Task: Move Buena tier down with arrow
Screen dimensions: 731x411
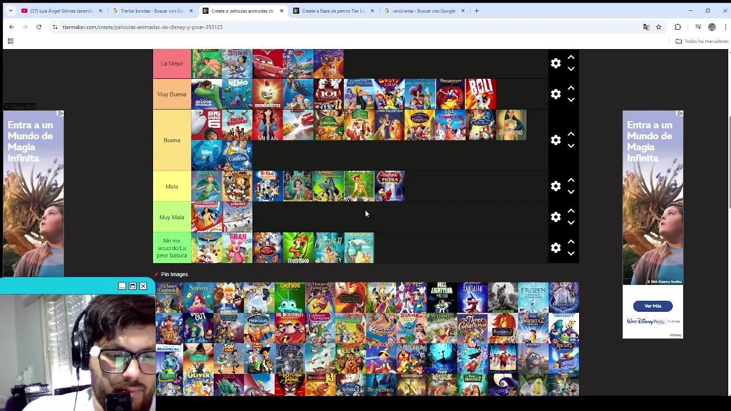Action: click(x=571, y=146)
